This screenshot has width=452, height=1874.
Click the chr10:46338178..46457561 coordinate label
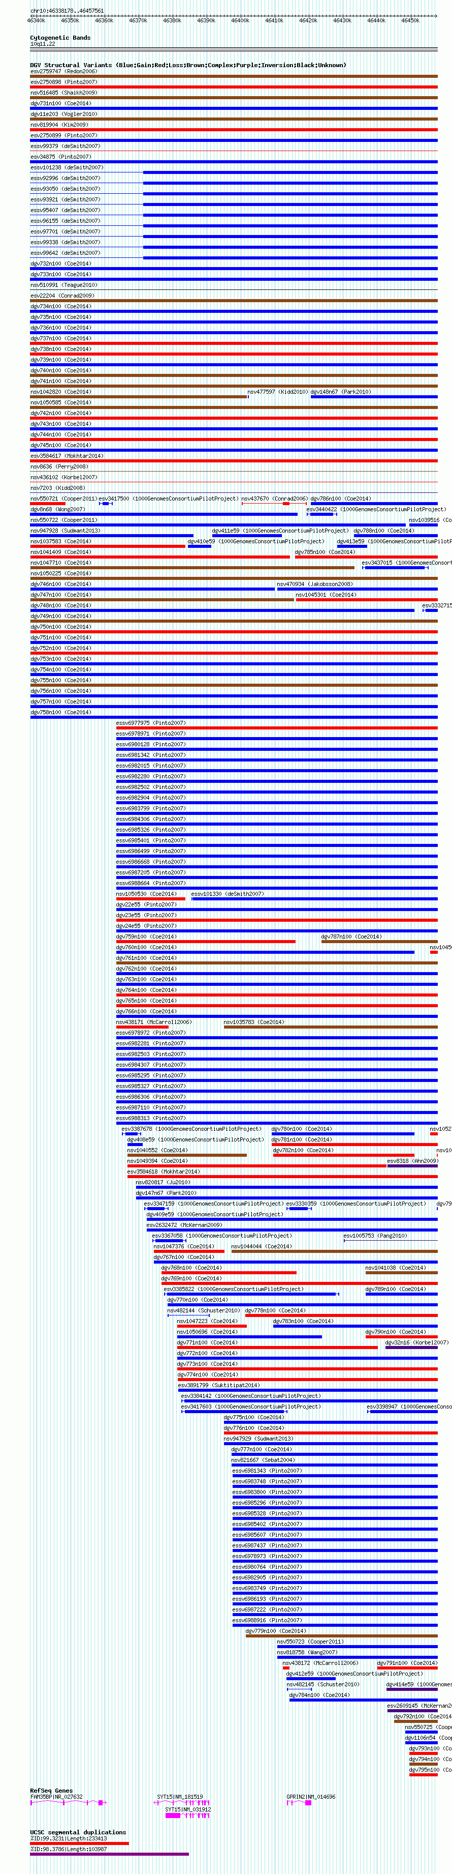click(x=67, y=11)
